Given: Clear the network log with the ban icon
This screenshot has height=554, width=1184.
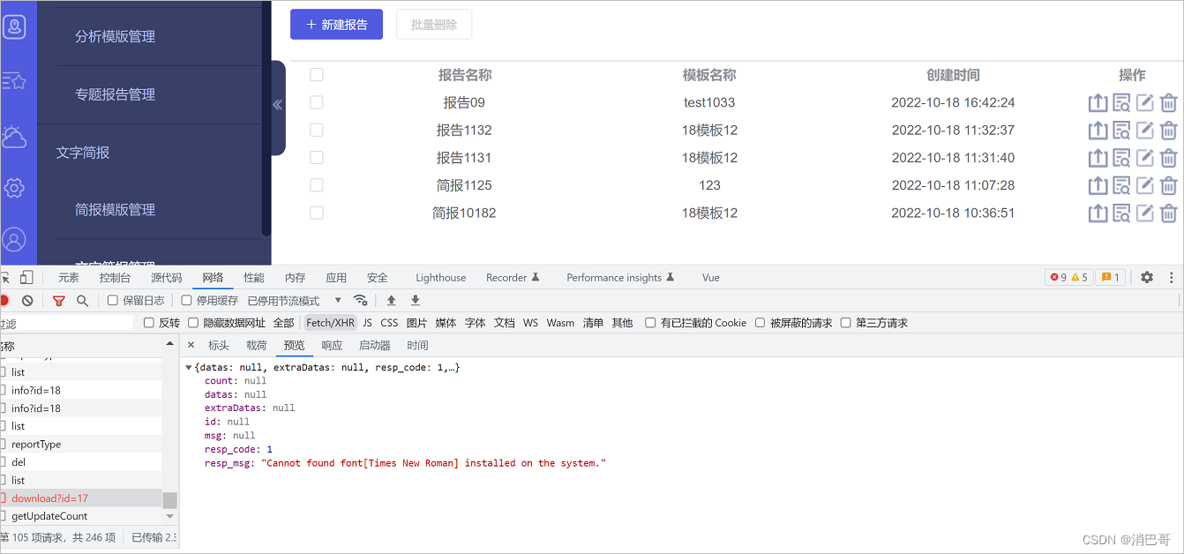Looking at the screenshot, I should 27,300.
